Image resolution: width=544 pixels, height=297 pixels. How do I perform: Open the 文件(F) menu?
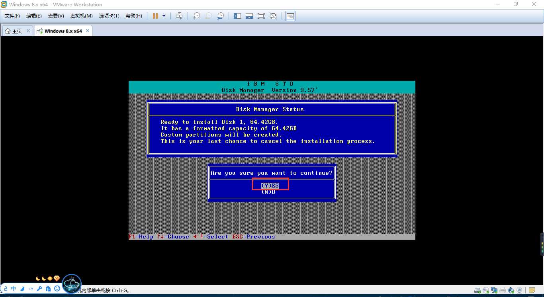(12, 16)
